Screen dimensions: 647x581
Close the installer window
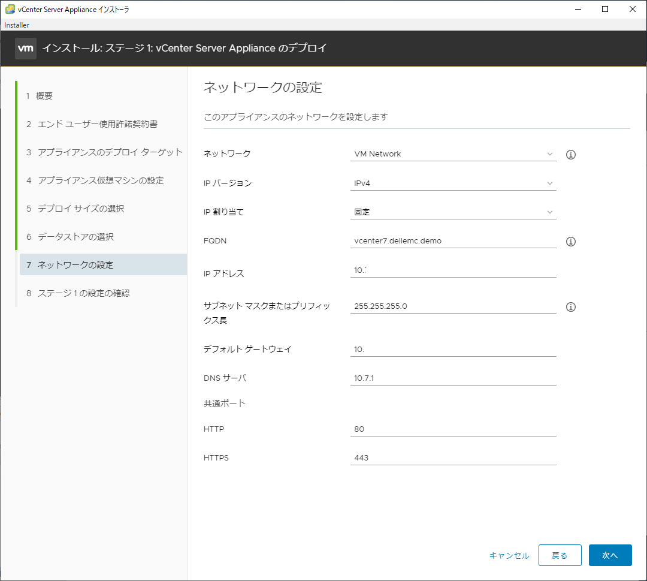[632, 9]
